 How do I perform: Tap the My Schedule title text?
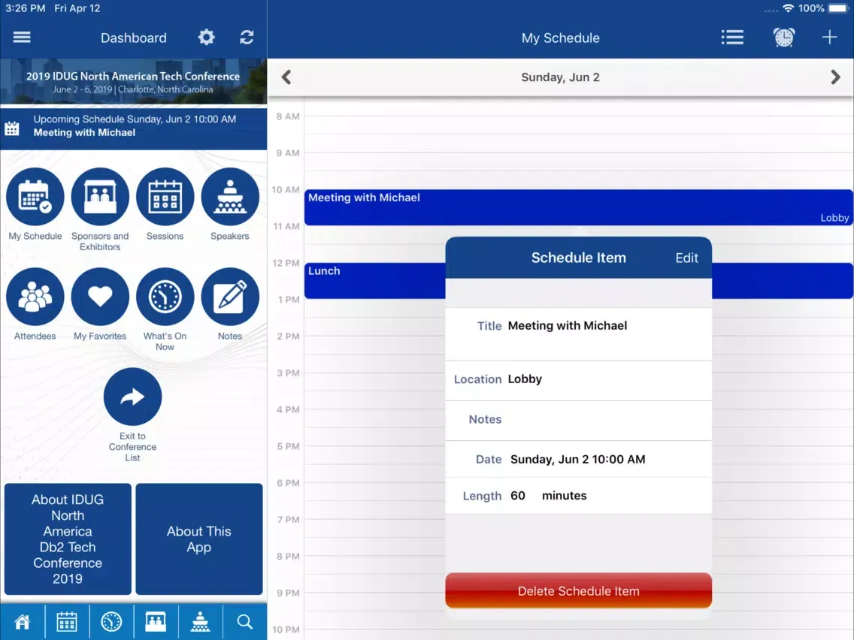pyautogui.click(x=561, y=38)
